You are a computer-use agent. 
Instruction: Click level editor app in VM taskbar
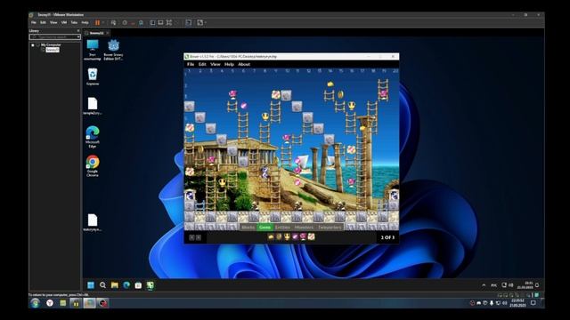[151, 285]
